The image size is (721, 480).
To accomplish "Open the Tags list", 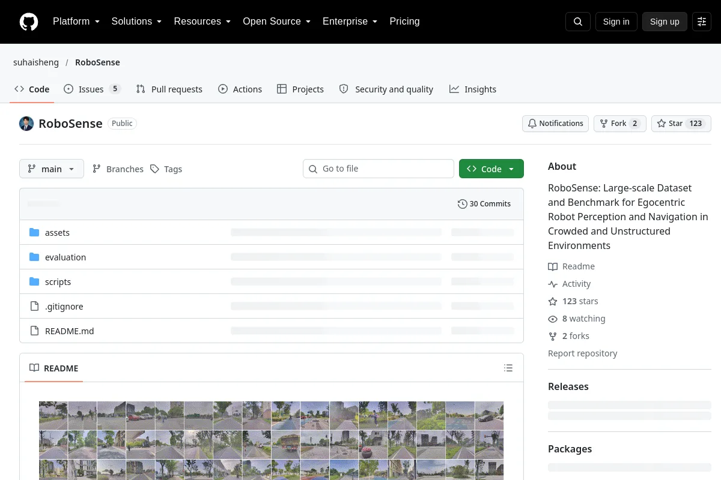I will click(166, 169).
